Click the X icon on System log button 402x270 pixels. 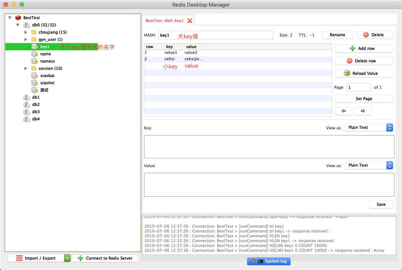(253, 261)
